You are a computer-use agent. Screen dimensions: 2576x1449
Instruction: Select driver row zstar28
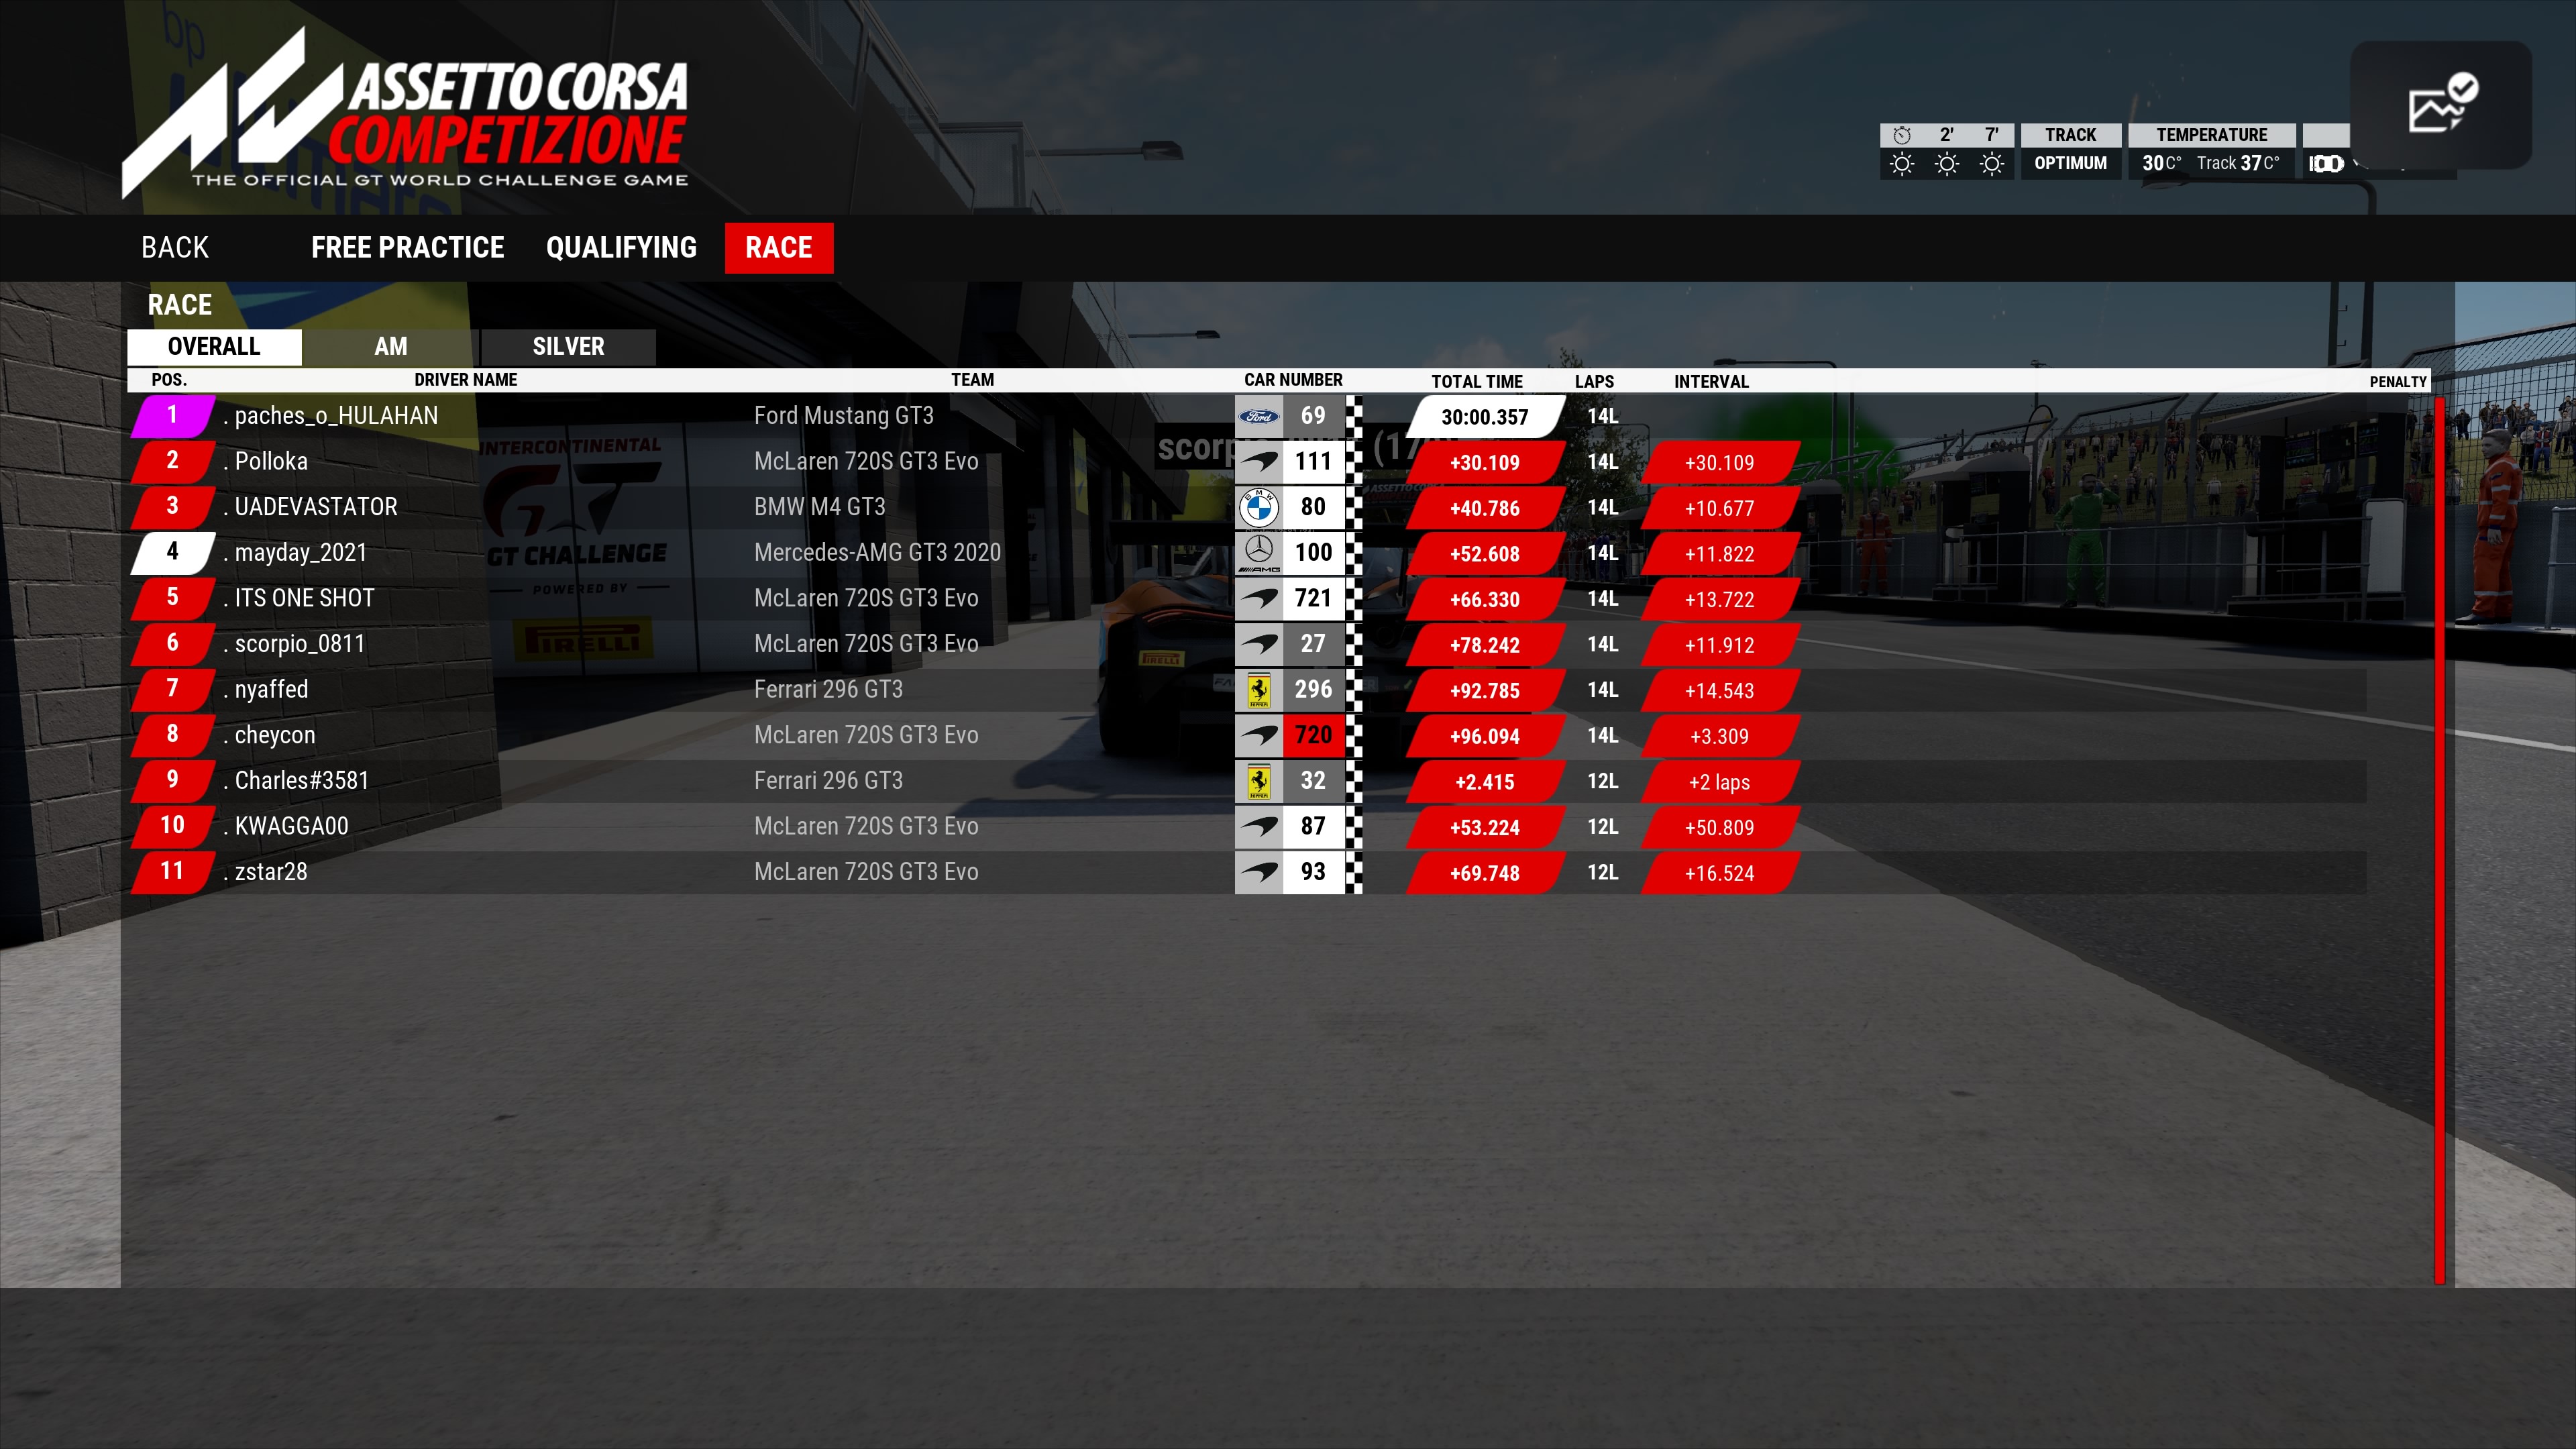tap(1247, 872)
